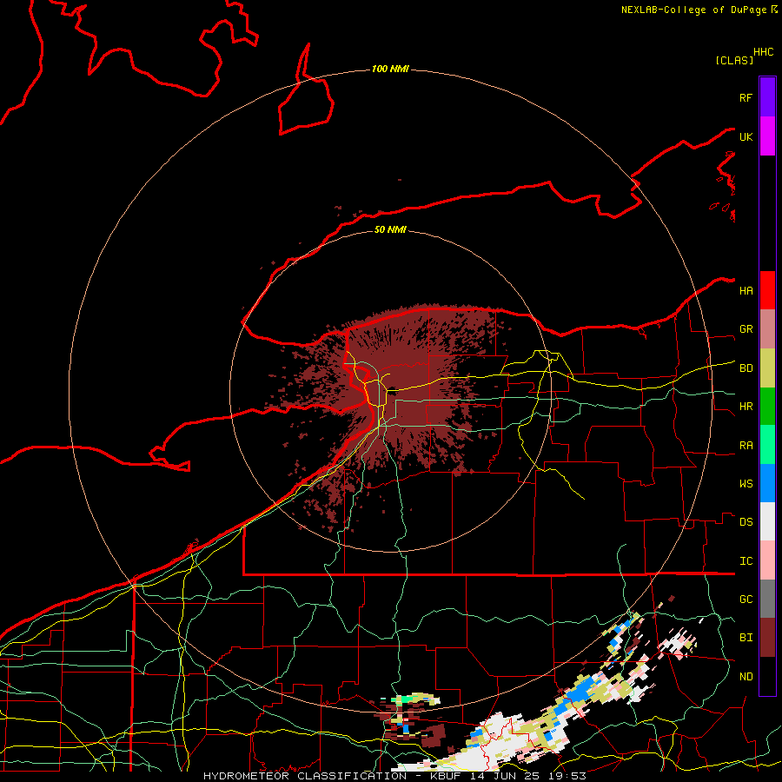The image size is (782, 782).
Task: Click the RF purple legend swatch
Action: click(x=767, y=97)
